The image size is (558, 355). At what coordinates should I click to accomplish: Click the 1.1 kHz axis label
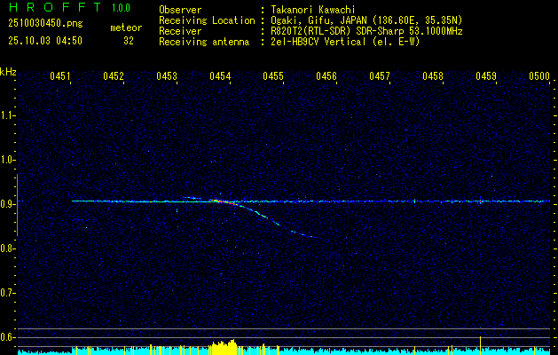click(8, 114)
